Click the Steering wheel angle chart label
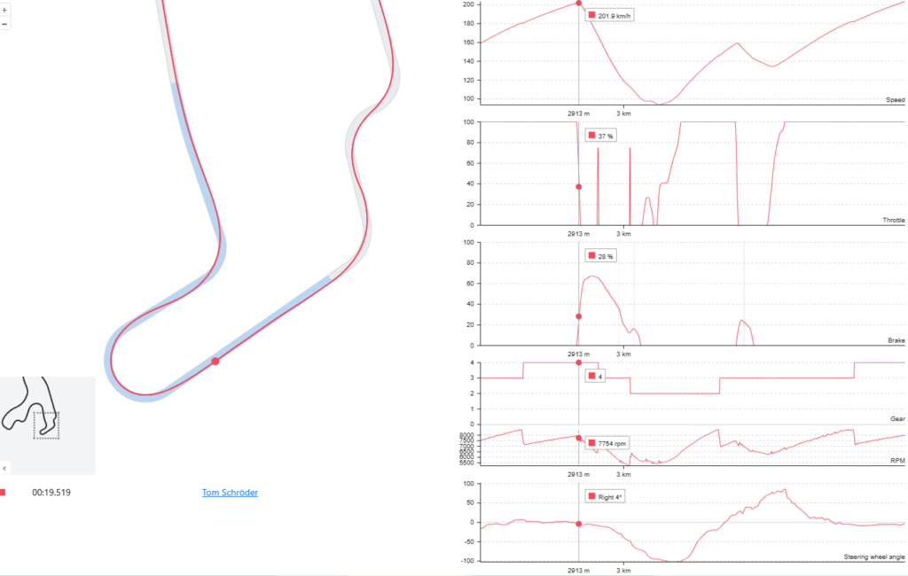This screenshot has width=908, height=576. (874, 557)
